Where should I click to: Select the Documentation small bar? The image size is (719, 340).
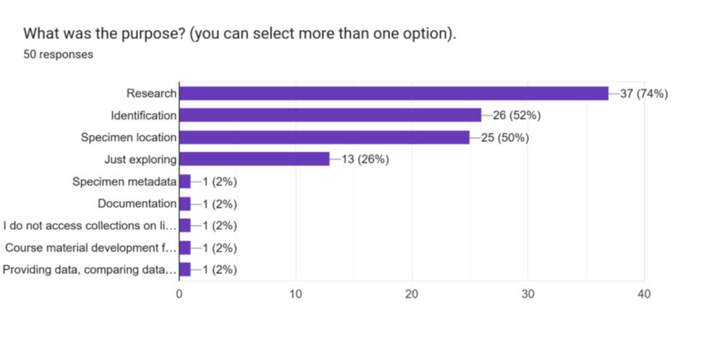point(184,204)
